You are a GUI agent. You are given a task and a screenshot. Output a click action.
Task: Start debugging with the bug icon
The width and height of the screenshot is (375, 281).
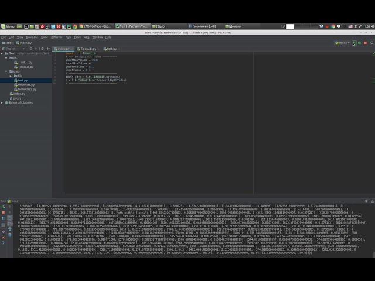(x=359, y=43)
